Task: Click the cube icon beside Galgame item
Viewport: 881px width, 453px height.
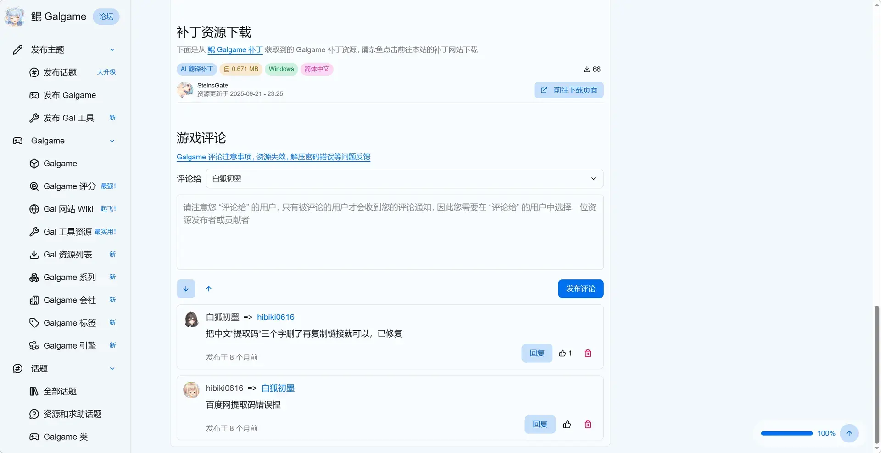Action: pos(34,164)
